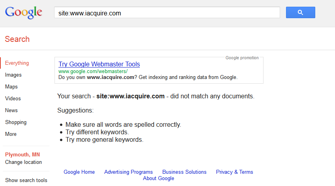Open About Google footer link
The width and height of the screenshot is (335, 186).
tap(158, 178)
